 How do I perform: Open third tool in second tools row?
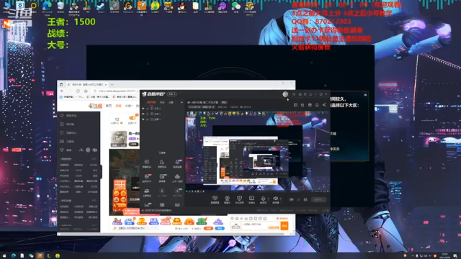coord(177,178)
